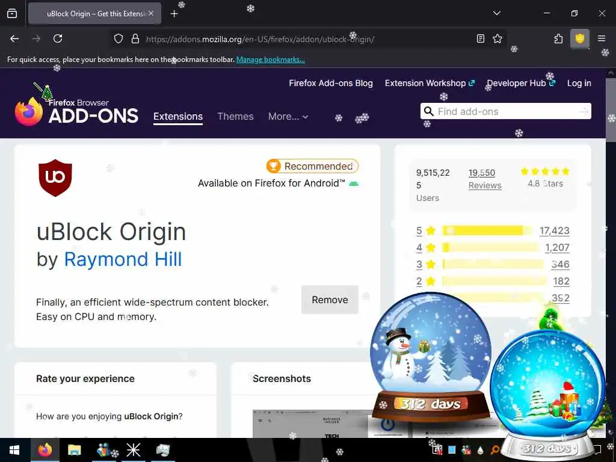Click the snowflake app taskbar icon
The height and width of the screenshot is (462, 616).
pyautogui.click(x=133, y=450)
